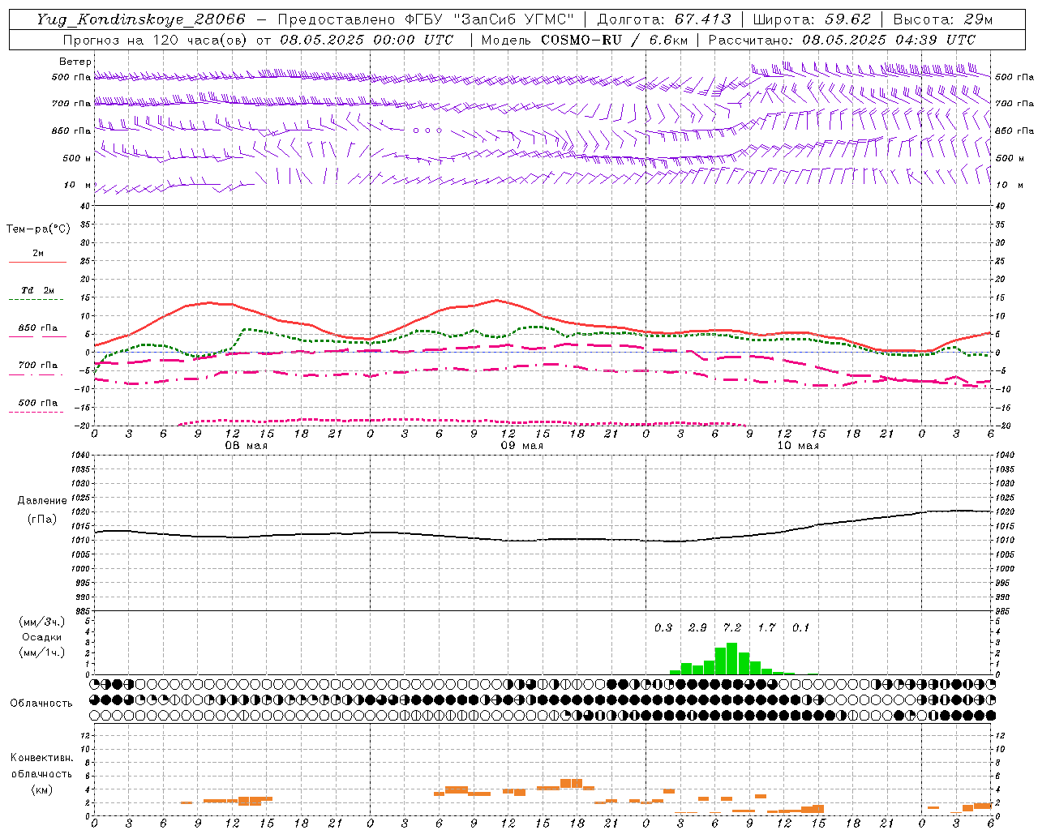Click the solid red 2м legend line
The image size is (1038, 830).
tap(37, 262)
